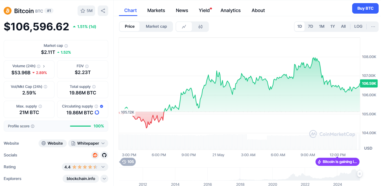
Task: Click the Max. supply info icon
Action: [40, 106]
